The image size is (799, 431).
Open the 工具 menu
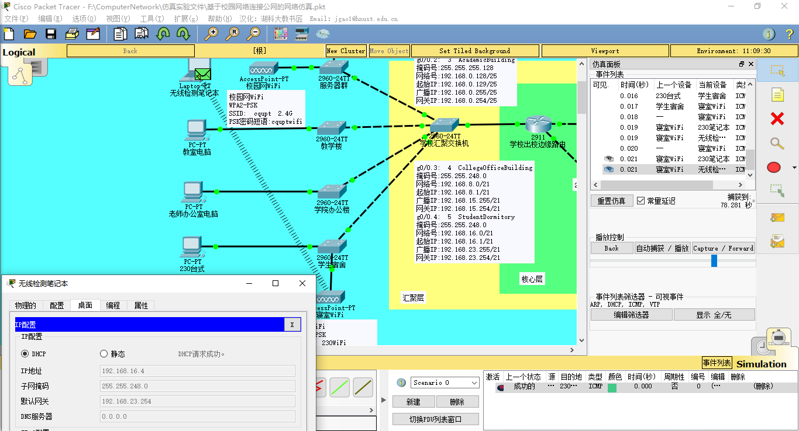coord(152,19)
